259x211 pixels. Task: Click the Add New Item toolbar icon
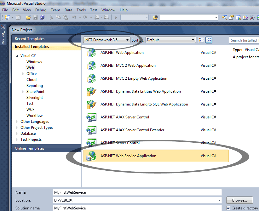pos(18,17)
